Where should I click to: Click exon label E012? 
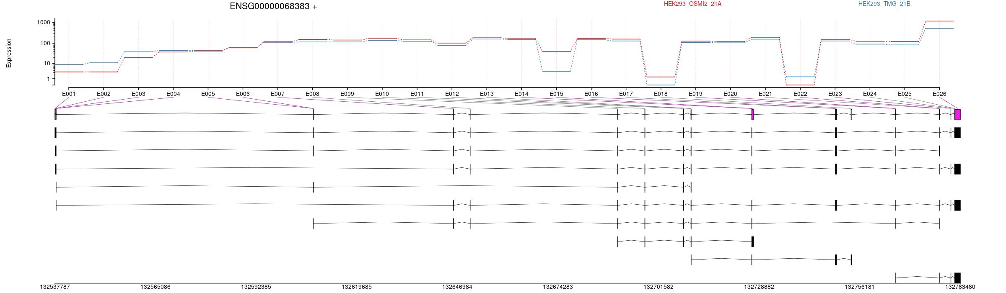[x=452, y=94]
